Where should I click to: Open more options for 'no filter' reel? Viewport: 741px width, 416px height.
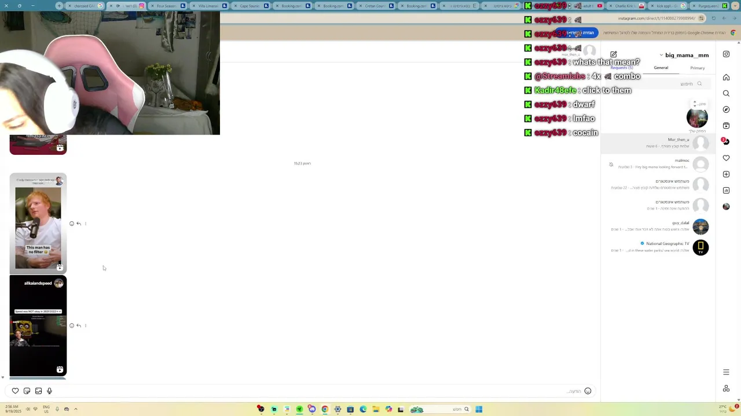coord(86,224)
